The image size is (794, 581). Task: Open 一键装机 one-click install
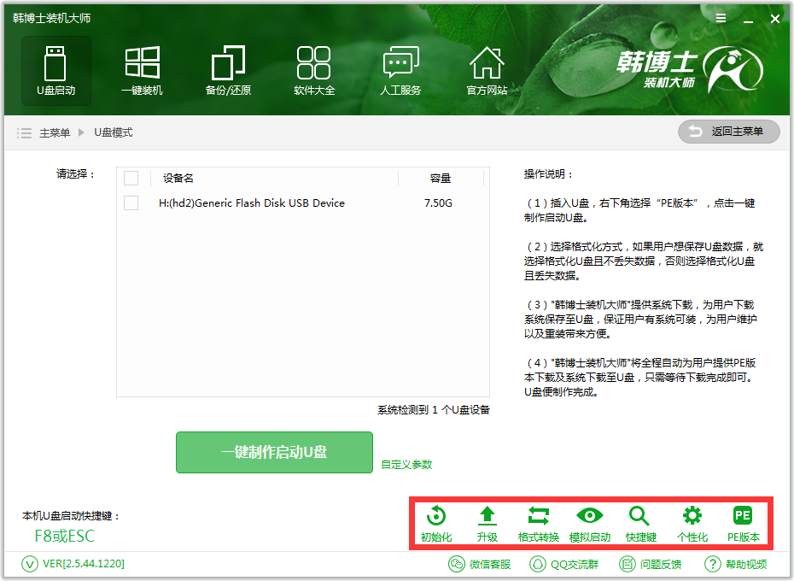[x=143, y=71]
